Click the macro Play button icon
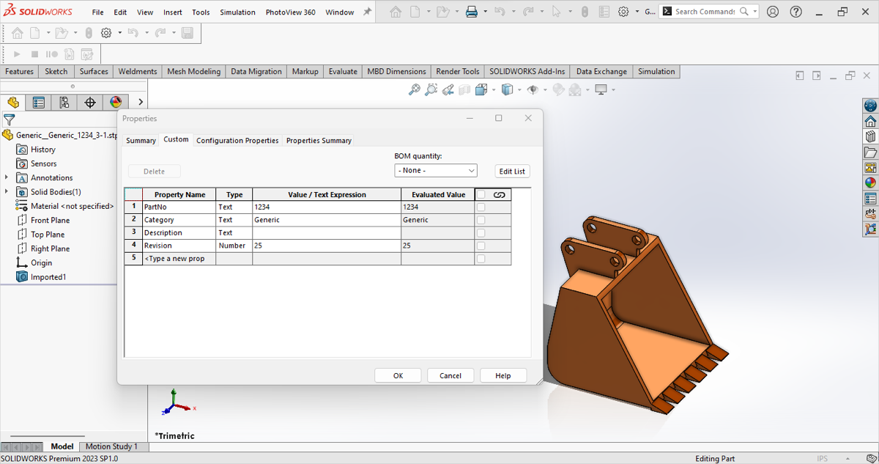Image resolution: width=879 pixels, height=464 pixels. coord(17,54)
